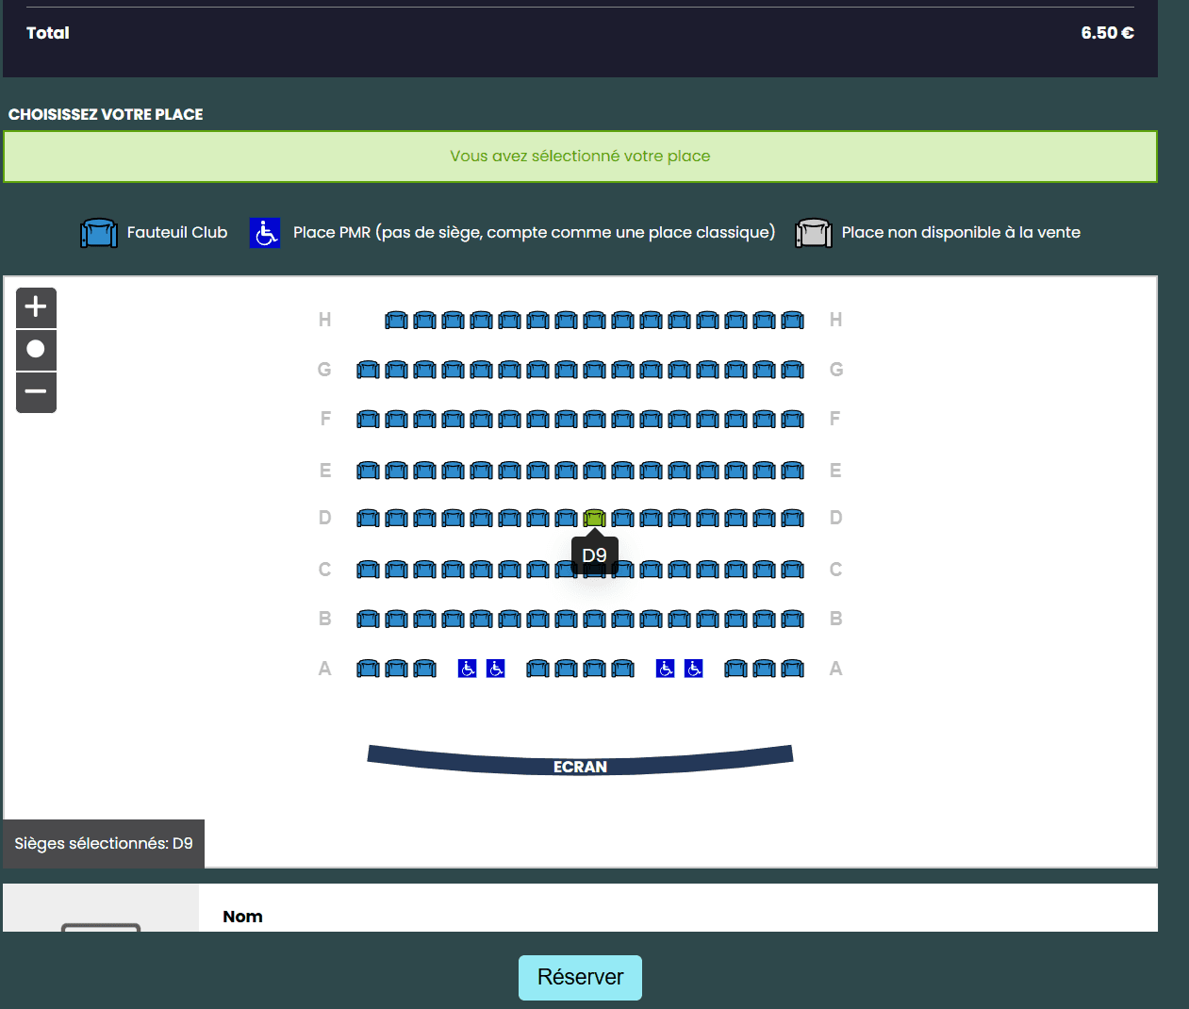The width and height of the screenshot is (1189, 1009).
Task: Pick the rightmost seat in row B
Action: [x=792, y=619]
